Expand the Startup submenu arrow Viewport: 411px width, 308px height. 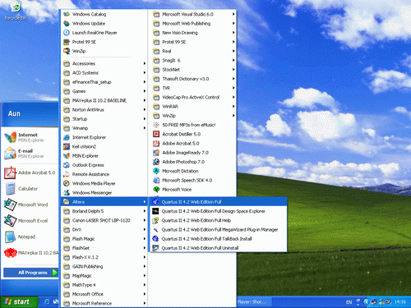point(145,119)
